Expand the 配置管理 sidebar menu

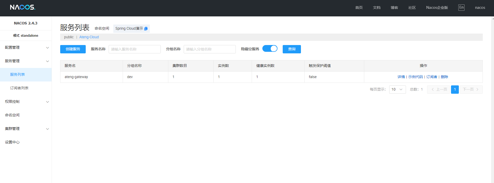tap(26, 48)
